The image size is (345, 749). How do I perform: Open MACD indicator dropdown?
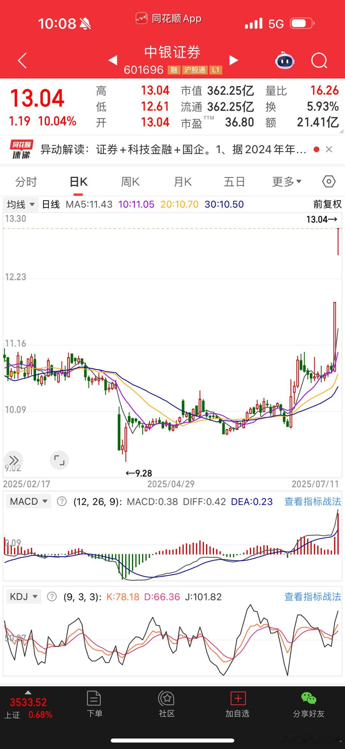pyautogui.click(x=29, y=501)
